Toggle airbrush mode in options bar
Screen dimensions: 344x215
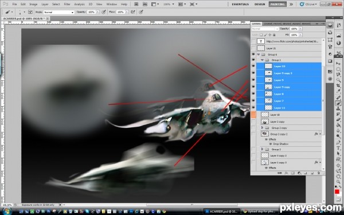click(x=133, y=12)
